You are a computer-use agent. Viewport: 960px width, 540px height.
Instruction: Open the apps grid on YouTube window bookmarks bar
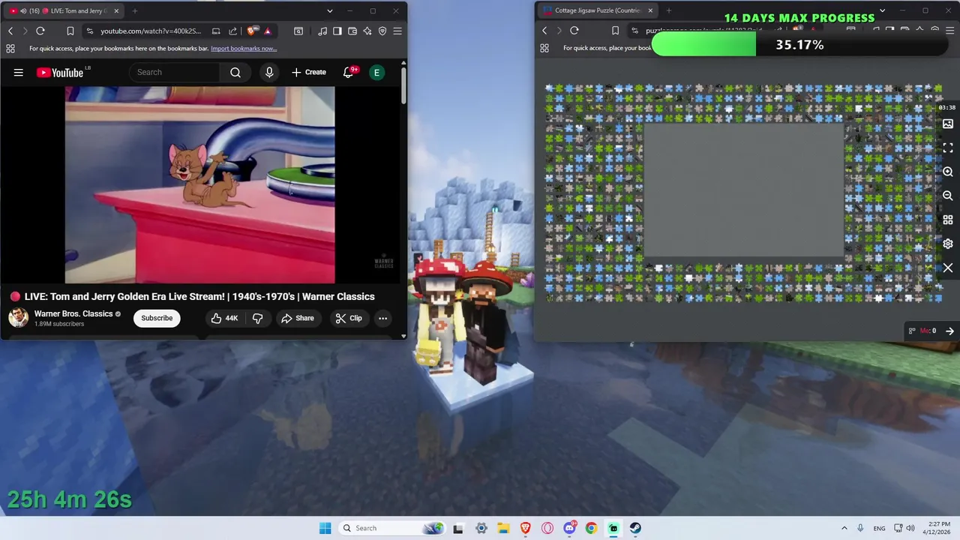10,48
